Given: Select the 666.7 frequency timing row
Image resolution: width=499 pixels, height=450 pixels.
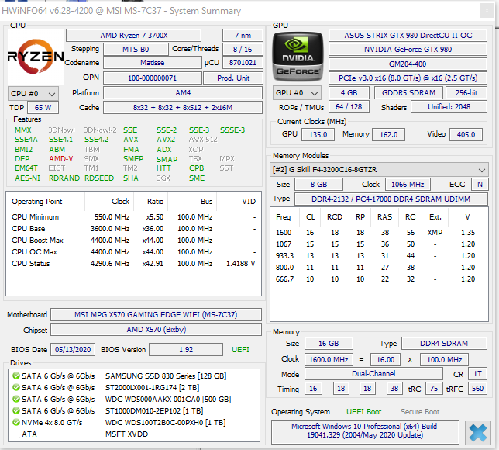Looking at the screenshot, I should pyautogui.click(x=379, y=279).
